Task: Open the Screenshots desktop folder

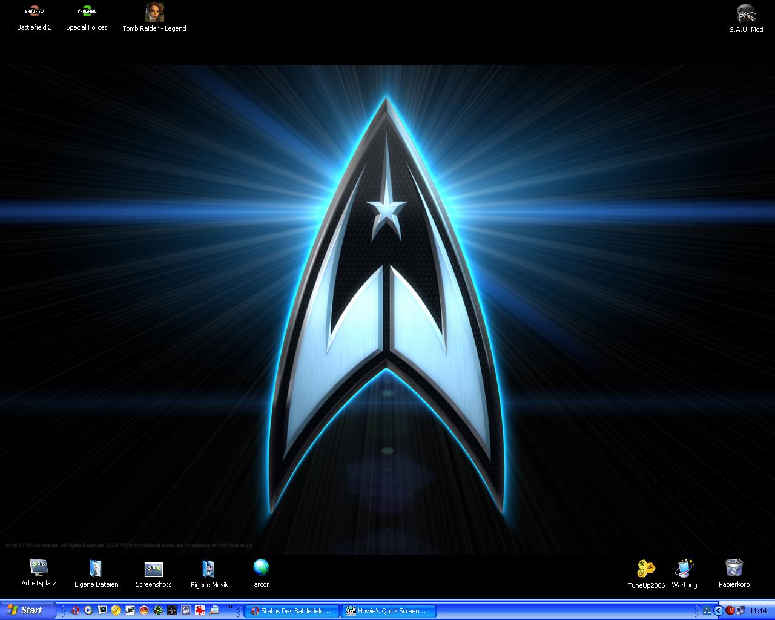Action: (x=154, y=573)
